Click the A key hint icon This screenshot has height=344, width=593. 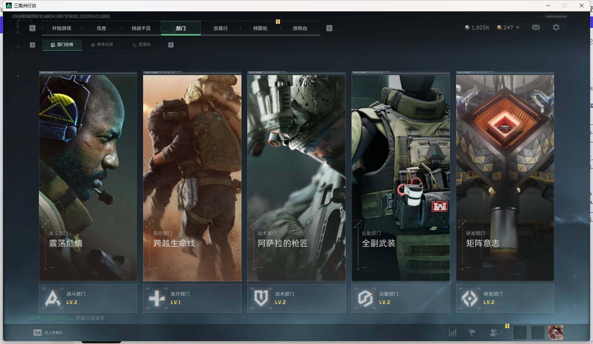(x=32, y=45)
